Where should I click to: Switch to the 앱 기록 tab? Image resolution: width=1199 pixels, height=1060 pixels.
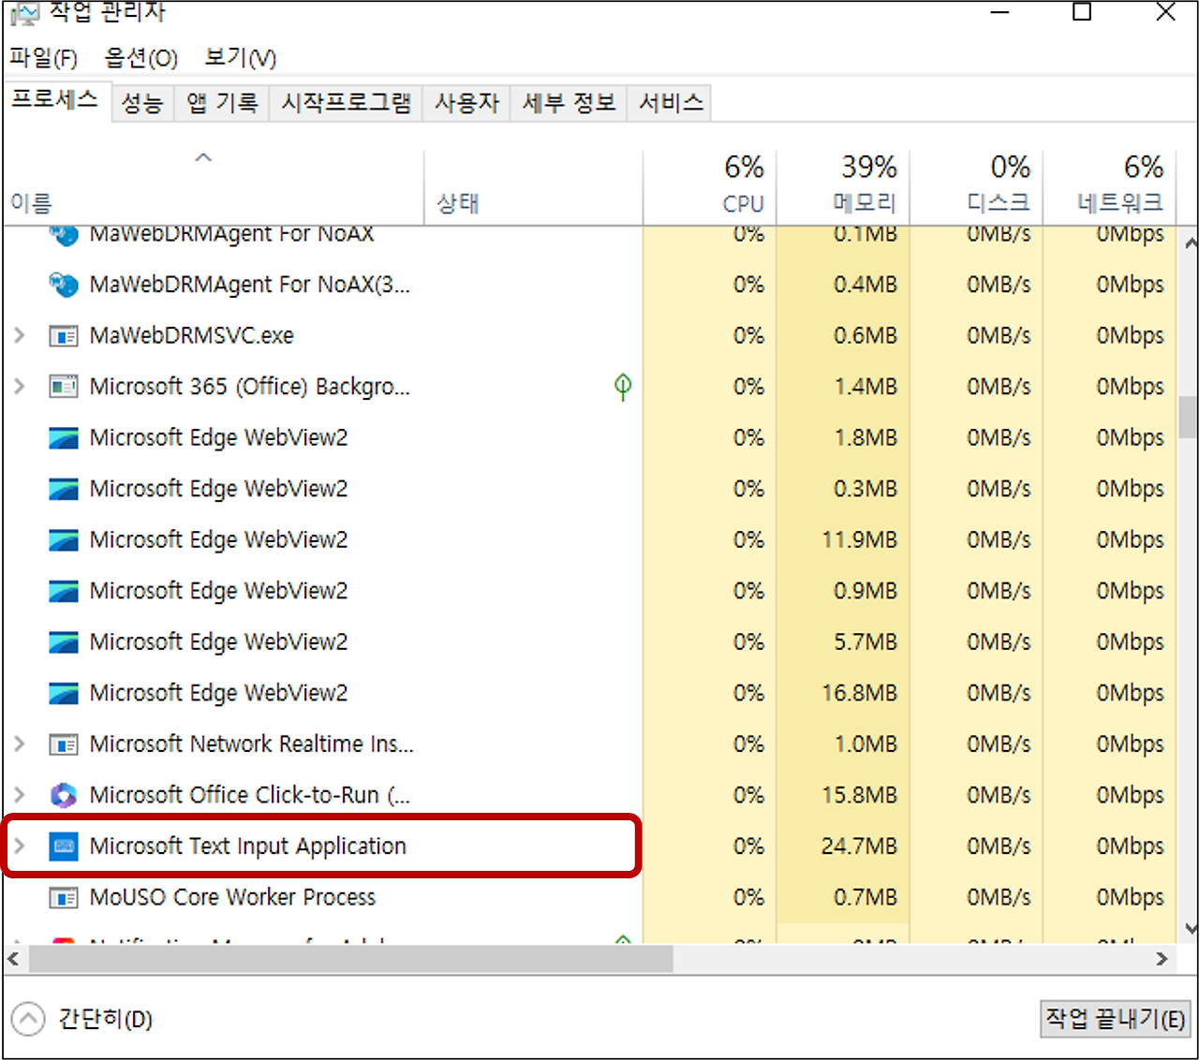click(x=222, y=103)
